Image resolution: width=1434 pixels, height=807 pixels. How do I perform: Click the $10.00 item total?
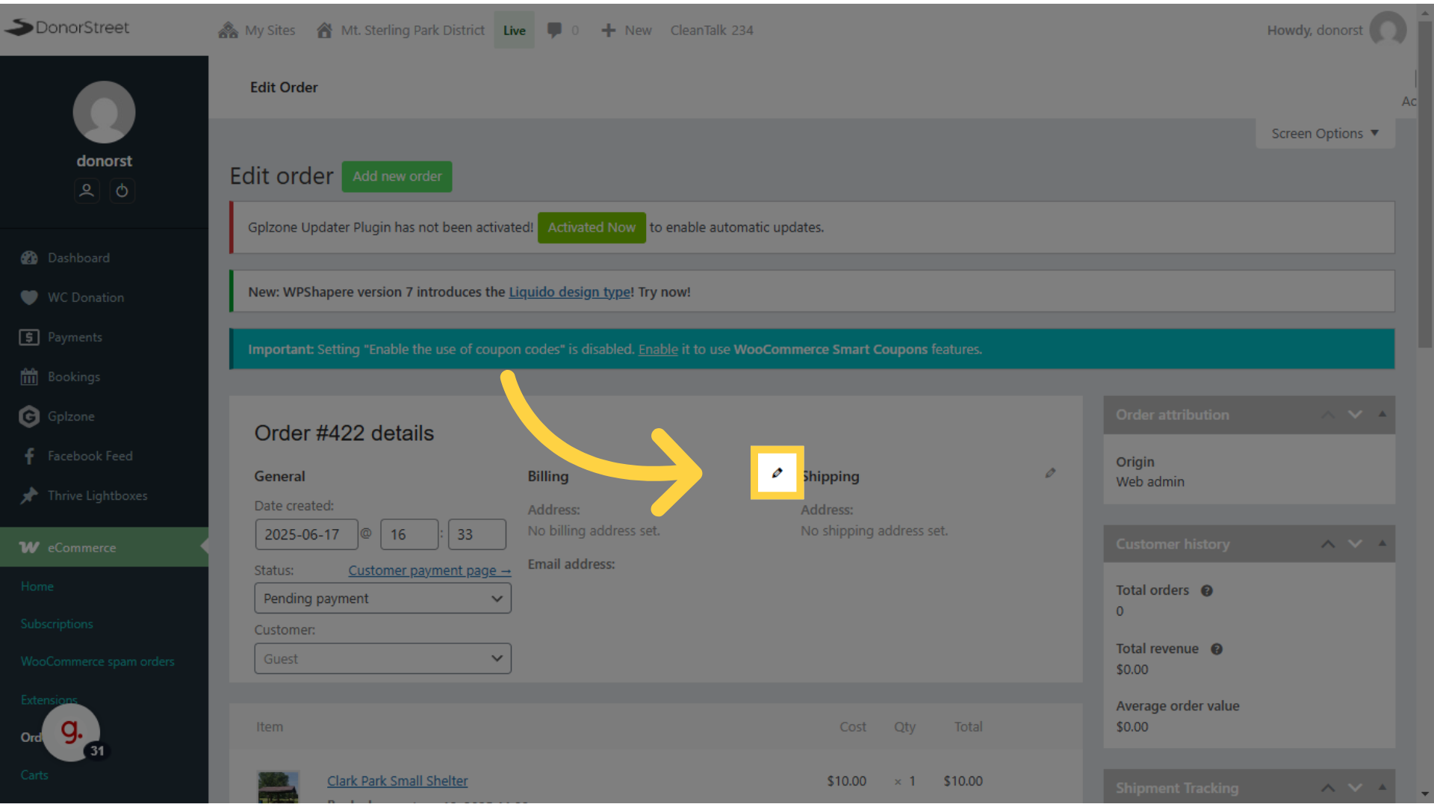(963, 781)
